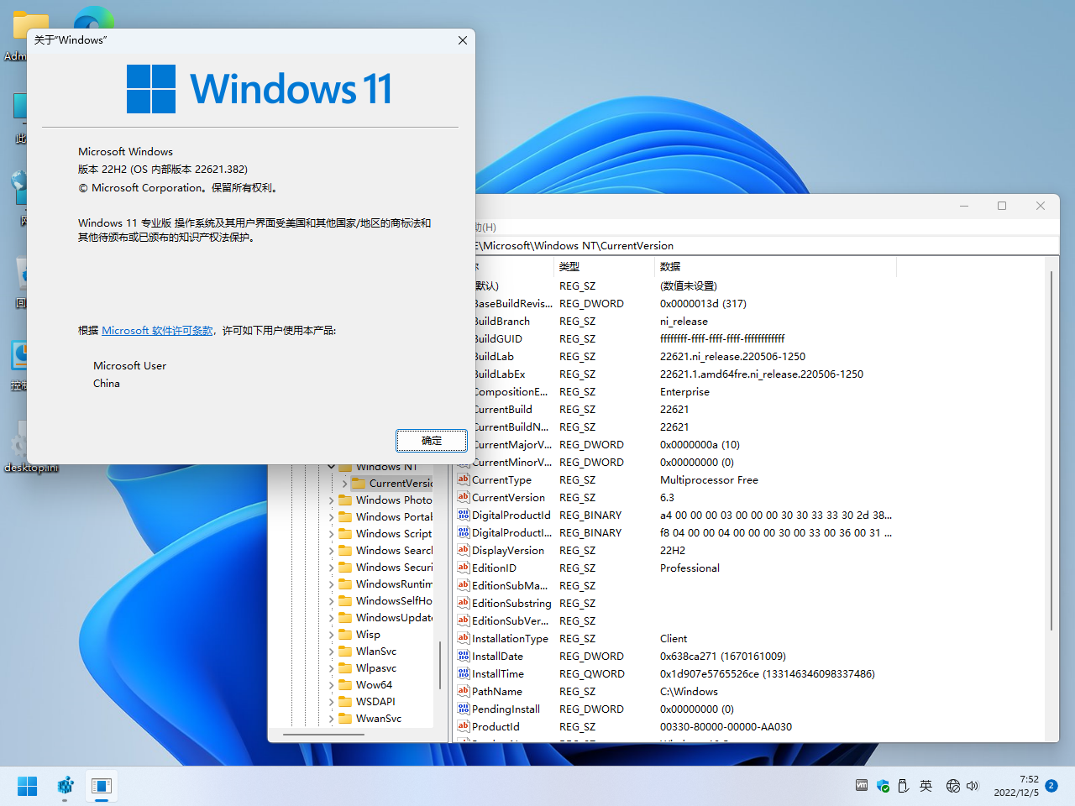This screenshot has height=806, width=1075.
Task: Click the 确定 button in About Windows
Action: coord(432,441)
